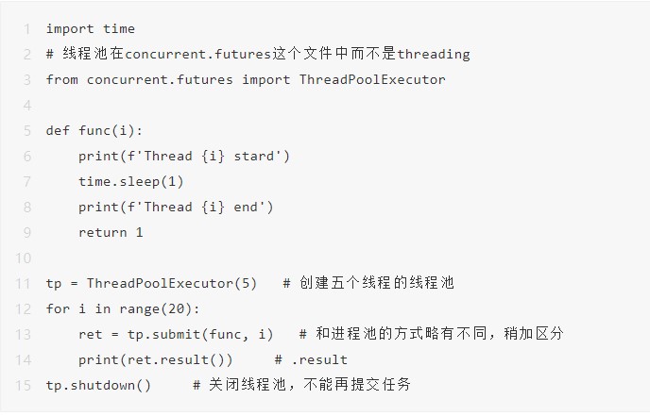650x416 pixels.
Task: Click line number 10 in the gutter
Action: (23, 258)
